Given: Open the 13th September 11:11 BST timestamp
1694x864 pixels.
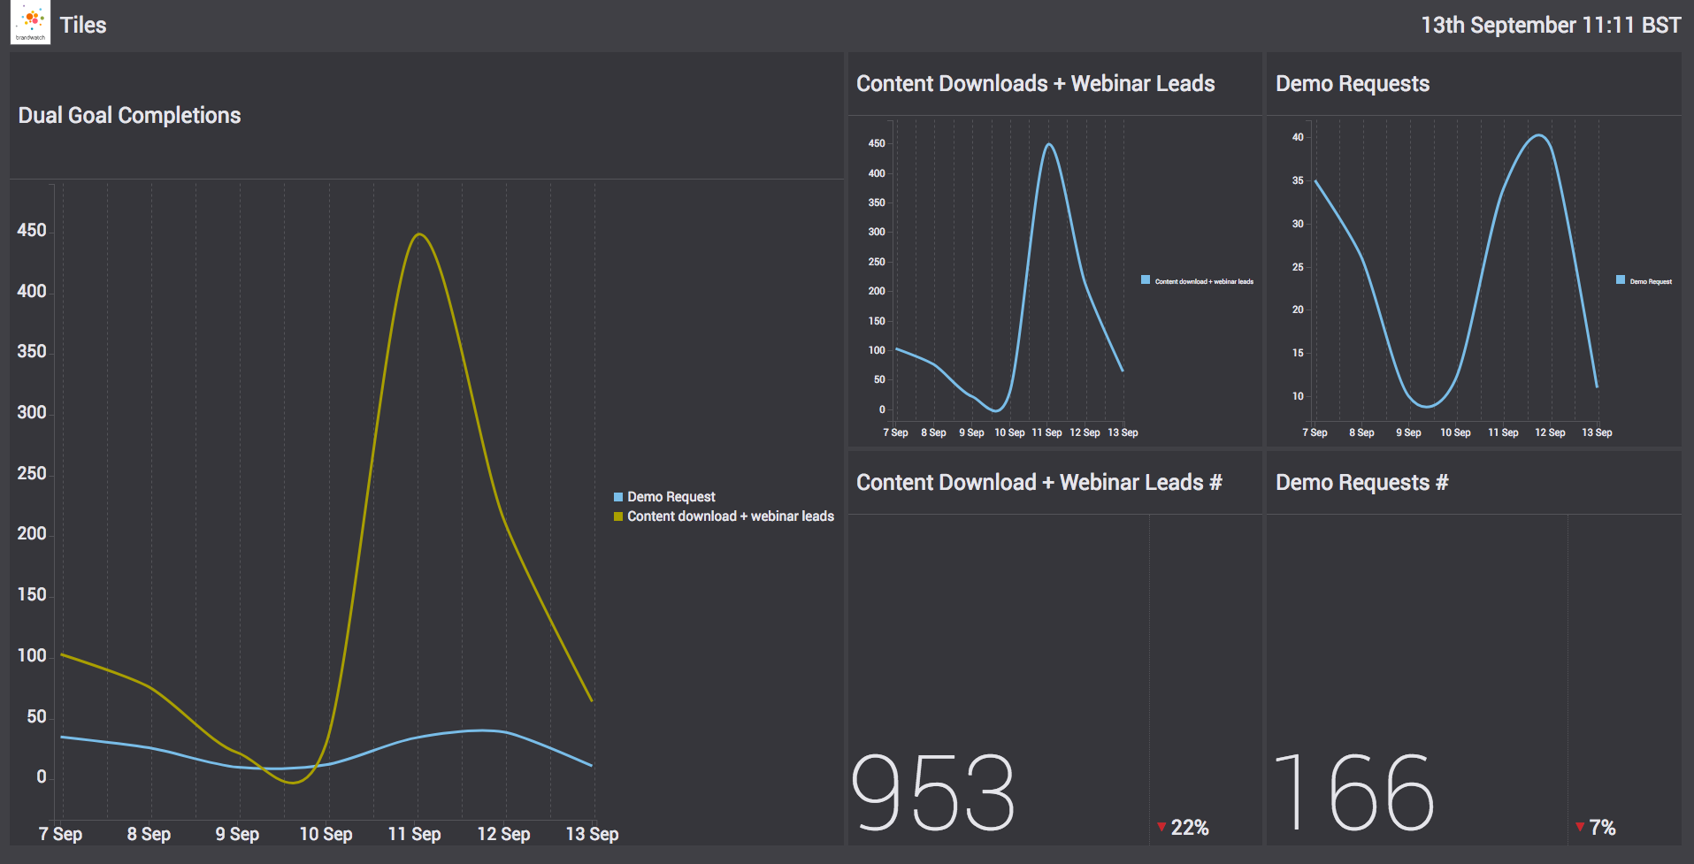Looking at the screenshot, I should coord(1550,25).
